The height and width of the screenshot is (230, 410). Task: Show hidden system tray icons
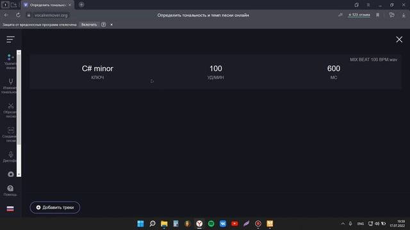coord(343,224)
